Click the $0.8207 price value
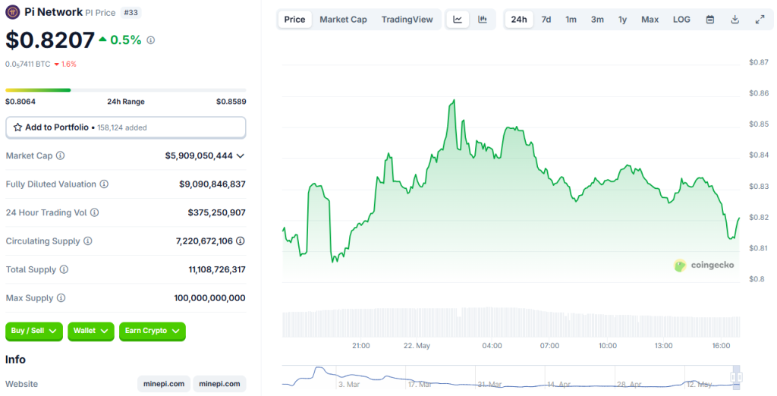The height and width of the screenshot is (396, 777). point(50,40)
